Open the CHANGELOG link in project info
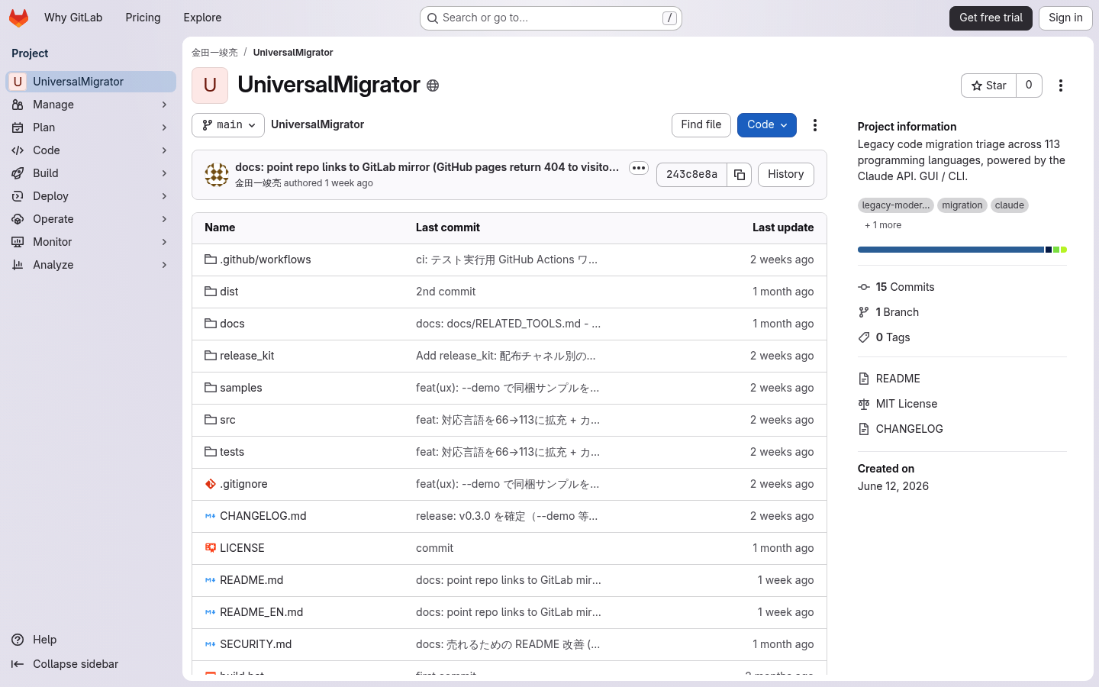This screenshot has height=687, width=1099. point(909,429)
